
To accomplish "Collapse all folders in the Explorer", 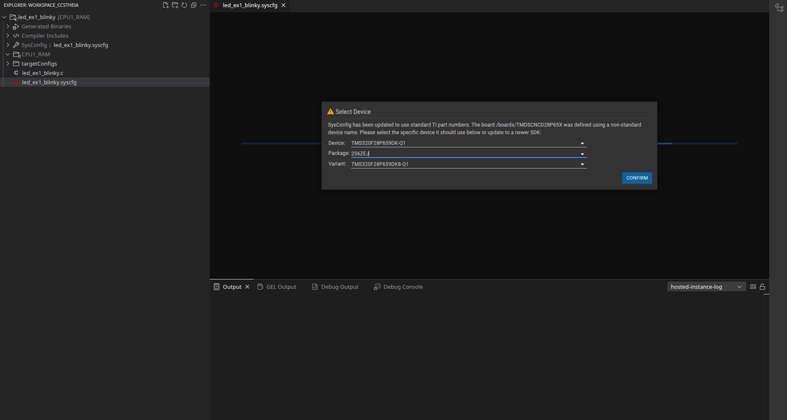I will pyautogui.click(x=194, y=5).
